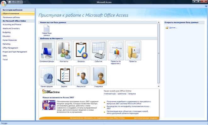208x125 pixels.
Task: Open the Office Button menu
Action: click(3, 3)
